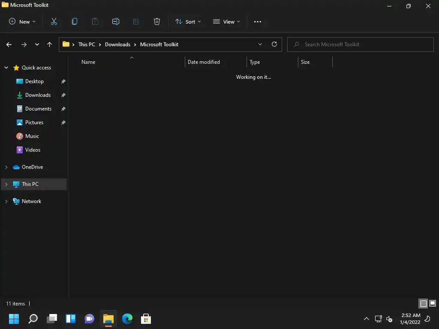Viewport: 439px width, 329px height.
Task: Click the pin icon beside Pictures
Action: (x=63, y=123)
